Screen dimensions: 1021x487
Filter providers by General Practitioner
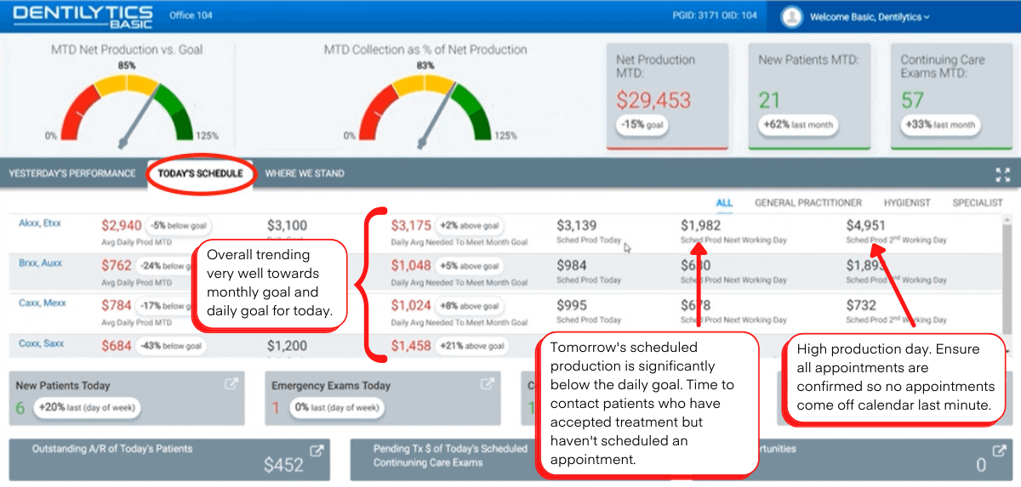[x=808, y=203]
